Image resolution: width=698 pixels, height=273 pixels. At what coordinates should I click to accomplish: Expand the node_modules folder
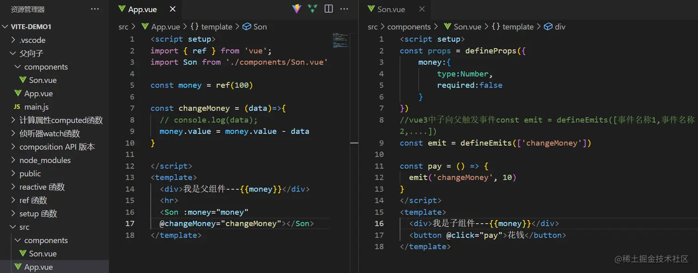click(x=54, y=160)
